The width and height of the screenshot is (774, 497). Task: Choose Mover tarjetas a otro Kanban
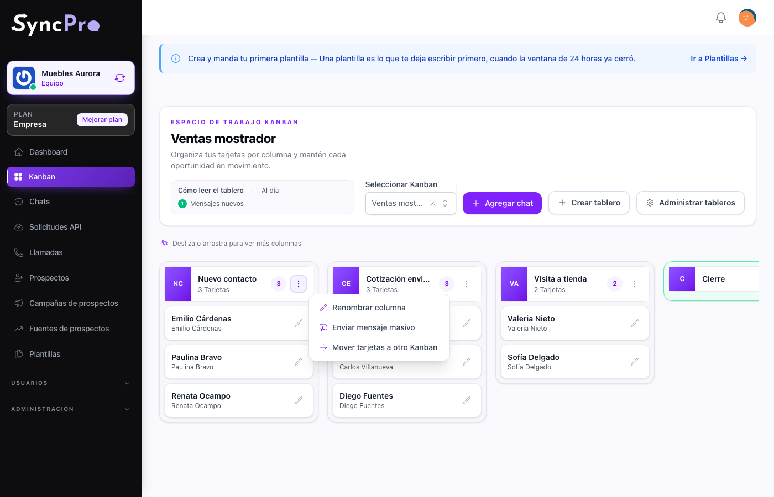tap(379, 347)
